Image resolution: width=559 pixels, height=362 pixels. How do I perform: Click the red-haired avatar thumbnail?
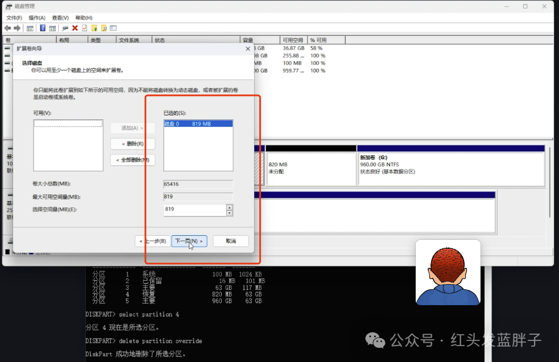(448, 273)
